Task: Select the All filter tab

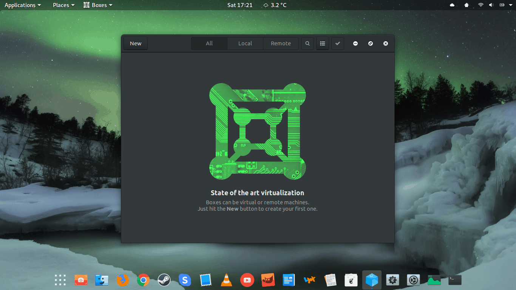Action: [209, 43]
